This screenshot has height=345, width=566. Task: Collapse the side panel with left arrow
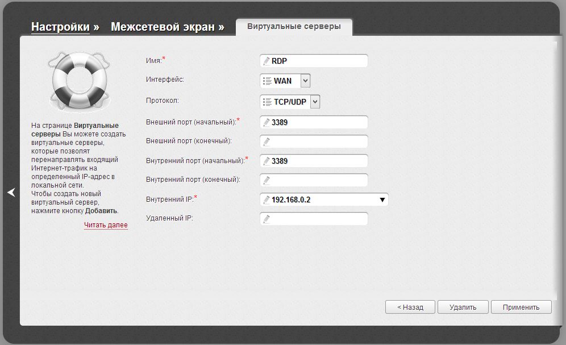(x=11, y=193)
